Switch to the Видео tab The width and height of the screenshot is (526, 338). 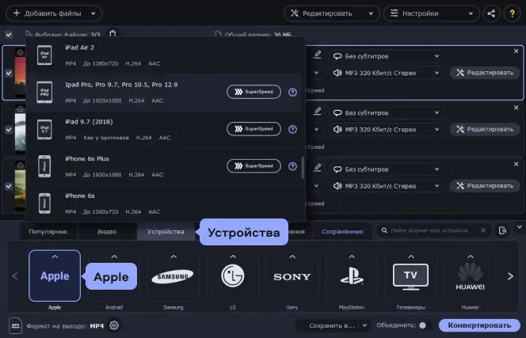click(x=107, y=231)
